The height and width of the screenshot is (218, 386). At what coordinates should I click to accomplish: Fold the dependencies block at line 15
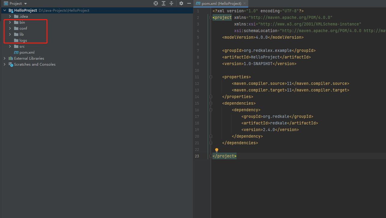click(x=211, y=103)
